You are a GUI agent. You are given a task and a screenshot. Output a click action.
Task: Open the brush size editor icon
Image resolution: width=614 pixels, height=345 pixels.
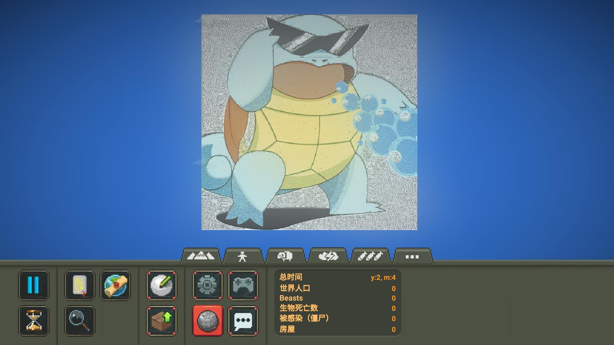(x=161, y=285)
